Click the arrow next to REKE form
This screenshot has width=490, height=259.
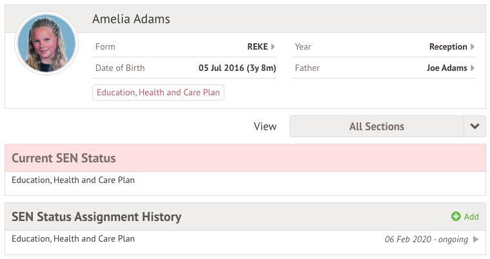click(273, 47)
